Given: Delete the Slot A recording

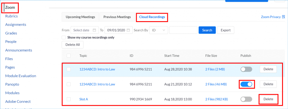Looking at the screenshot, I should coord(268,99).
